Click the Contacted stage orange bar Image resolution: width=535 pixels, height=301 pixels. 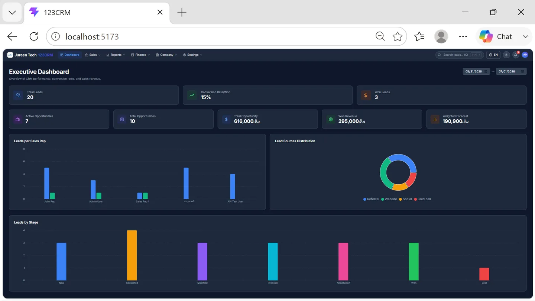(132, 255)
